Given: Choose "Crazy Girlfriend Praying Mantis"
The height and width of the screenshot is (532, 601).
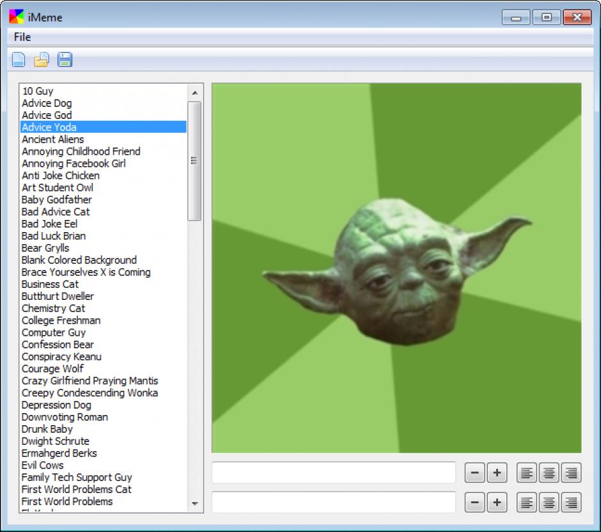Looking at the screenshot, I should pos(104,380).
